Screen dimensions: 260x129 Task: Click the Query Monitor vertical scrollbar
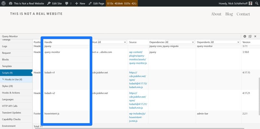tap(259, 96)
